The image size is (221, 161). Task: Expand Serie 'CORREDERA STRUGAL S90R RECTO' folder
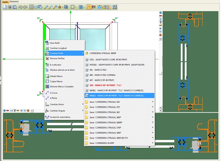[120, 138]
